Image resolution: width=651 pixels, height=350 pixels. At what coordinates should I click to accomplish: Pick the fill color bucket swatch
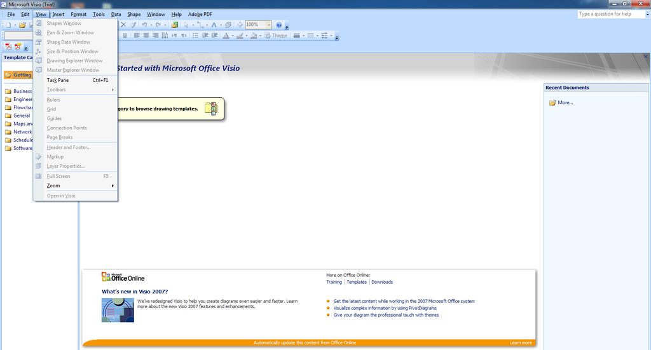pyautogui.click(x=254, y=36)
